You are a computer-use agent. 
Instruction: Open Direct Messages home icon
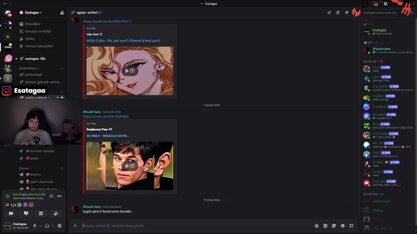[x=8, y=13]
